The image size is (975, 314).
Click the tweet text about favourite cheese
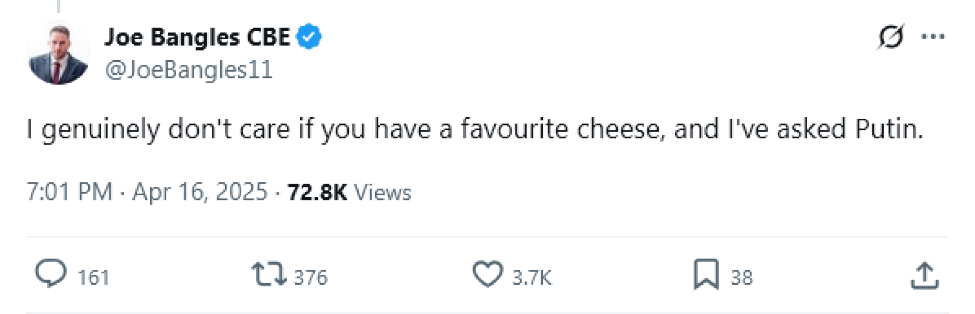pos(474,129)
